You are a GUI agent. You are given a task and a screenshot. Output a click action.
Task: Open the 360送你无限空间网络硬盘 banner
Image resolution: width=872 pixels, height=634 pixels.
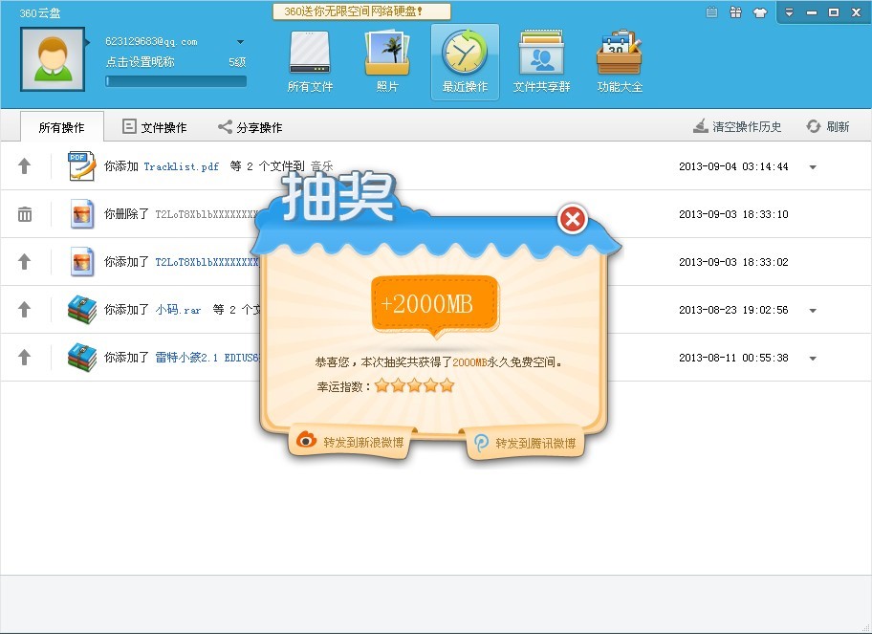coord(360,11)
